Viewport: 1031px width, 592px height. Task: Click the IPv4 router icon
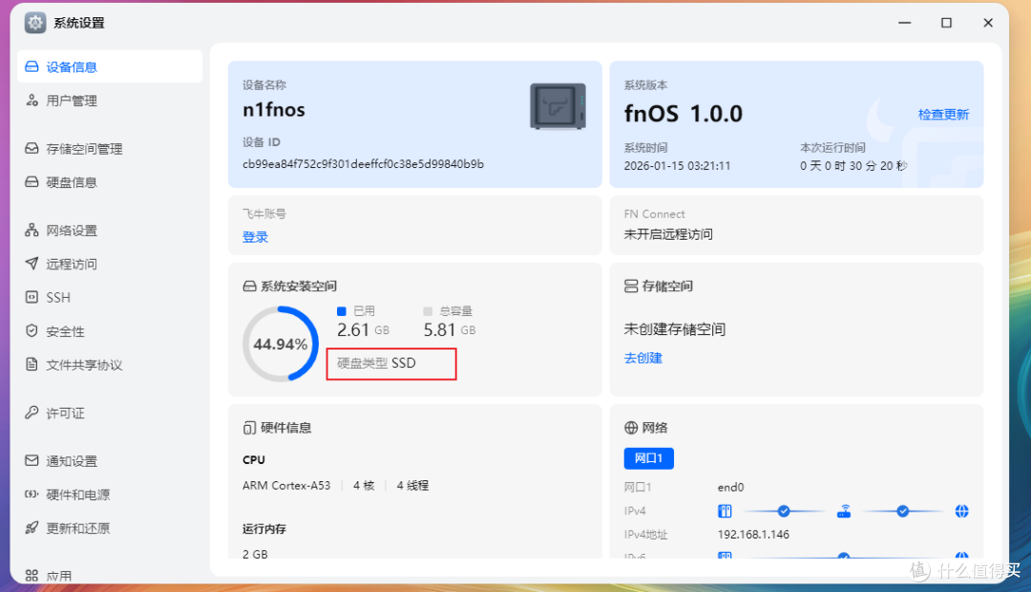coord(844,511)
